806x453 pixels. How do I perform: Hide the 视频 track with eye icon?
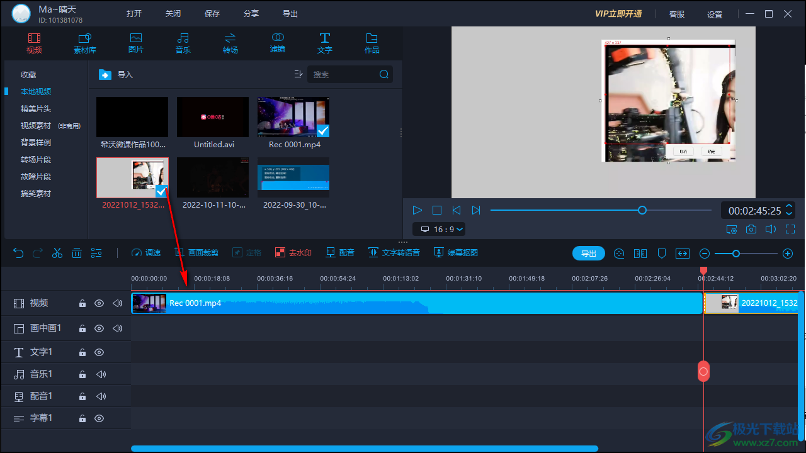[99, 303]
